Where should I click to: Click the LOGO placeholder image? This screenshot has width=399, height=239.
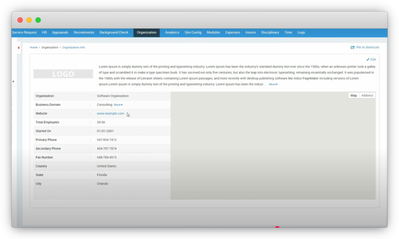(63, 74)
